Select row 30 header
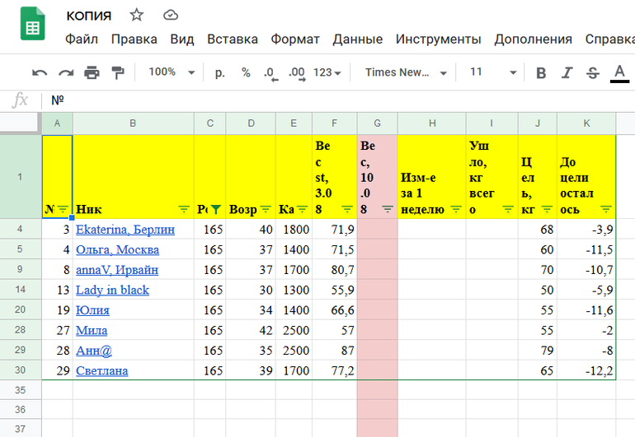 (21, 370)
